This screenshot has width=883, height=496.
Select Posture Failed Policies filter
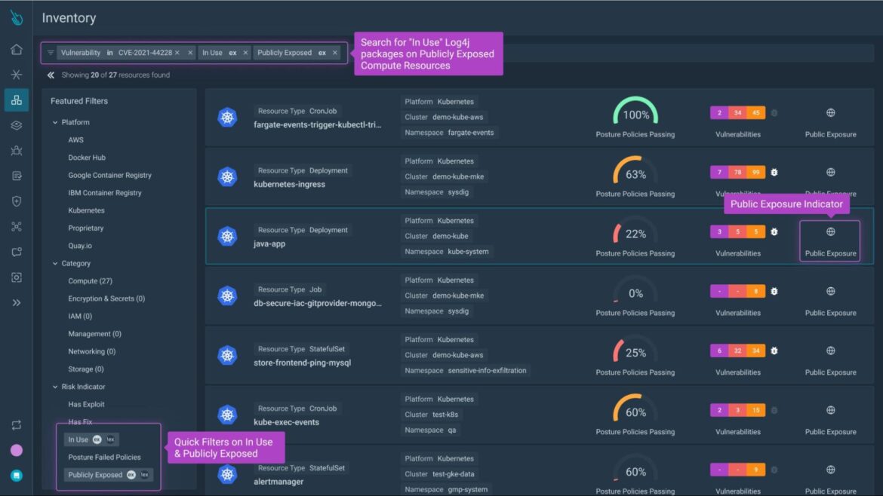tap(104, 458)
